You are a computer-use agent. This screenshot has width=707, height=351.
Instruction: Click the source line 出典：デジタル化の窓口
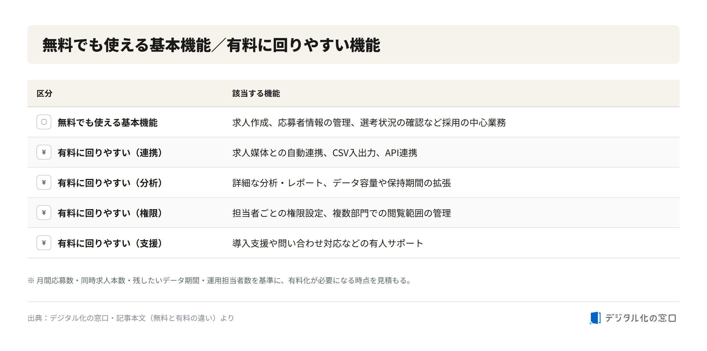point(131,318)
